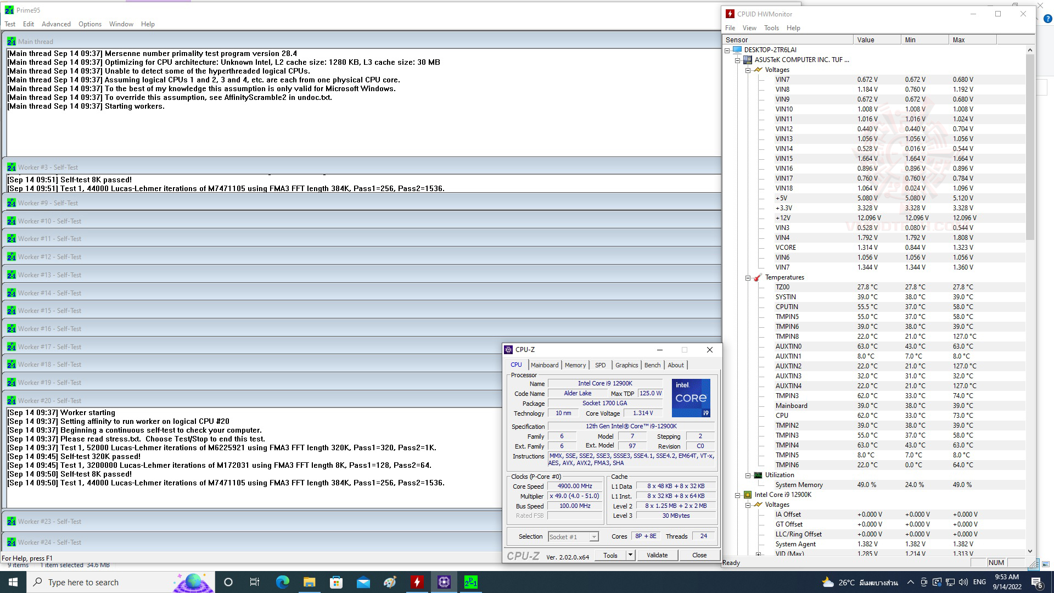Click the Worker #9 Self-Test icon
The width and height of the screenshot is (1054, 593).
(11, 203)
